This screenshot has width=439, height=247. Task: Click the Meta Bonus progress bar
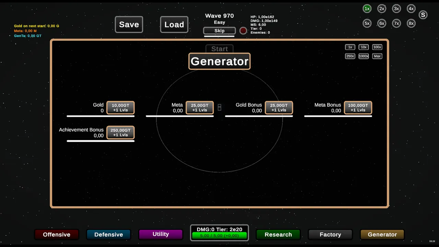click(338, 116)
